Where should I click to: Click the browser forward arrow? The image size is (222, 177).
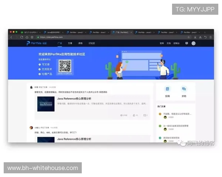(17, 37)
